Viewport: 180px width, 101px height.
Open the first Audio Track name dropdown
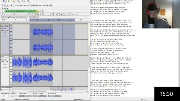pyautogui.click(x=6, y=25)
